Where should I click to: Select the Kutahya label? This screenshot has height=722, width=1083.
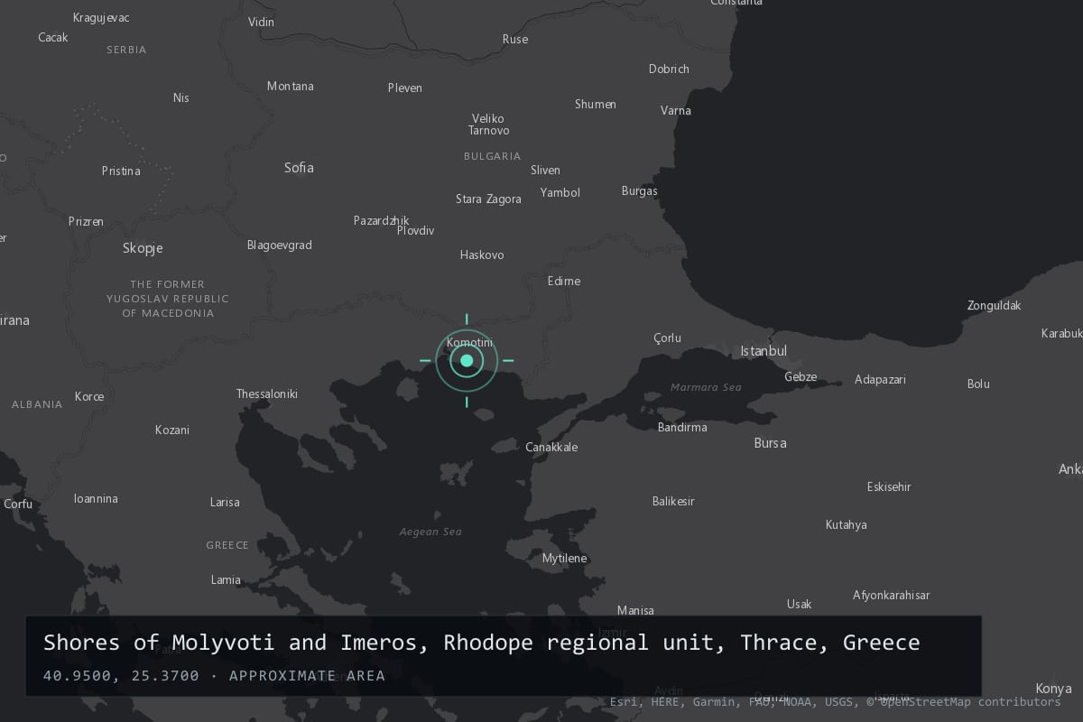[846, 525]
